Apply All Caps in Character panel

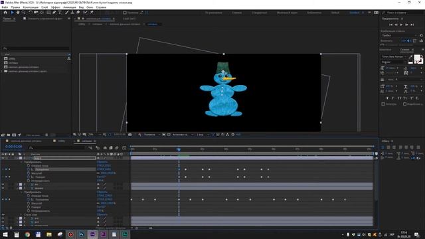pyautogui.click(x=399, y=98)
